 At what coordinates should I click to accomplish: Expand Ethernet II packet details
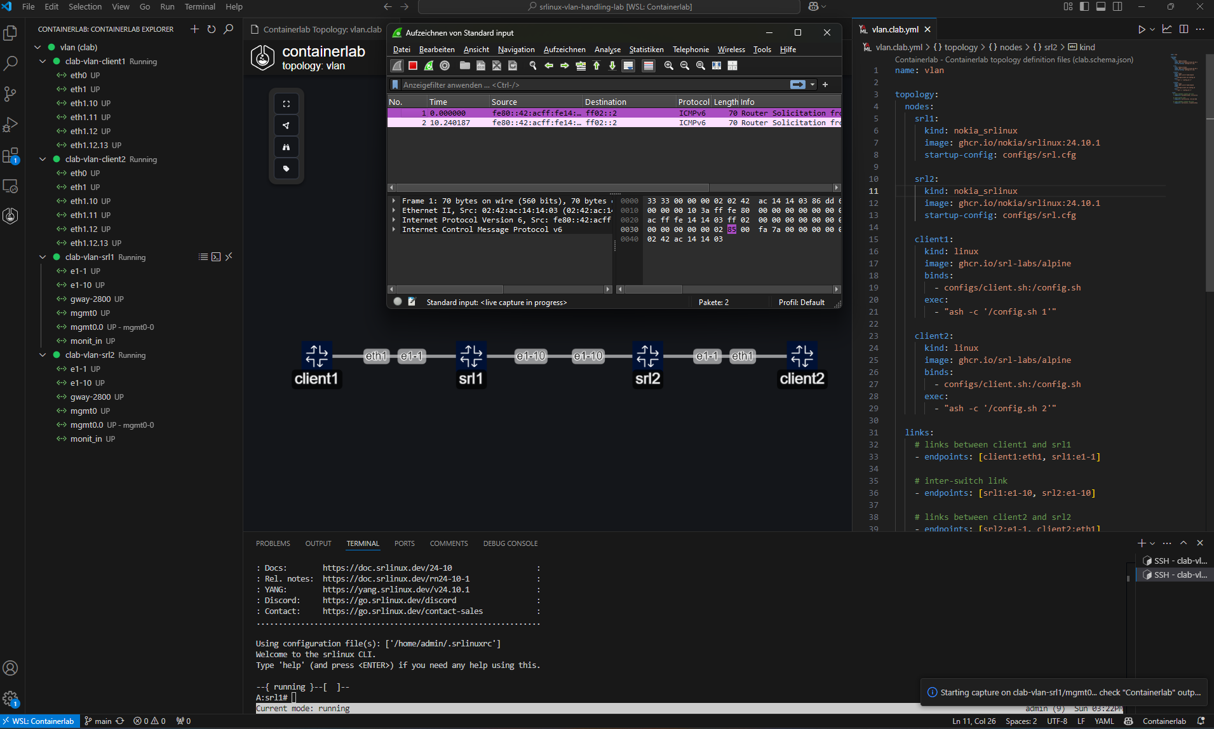tap(395, 210)
